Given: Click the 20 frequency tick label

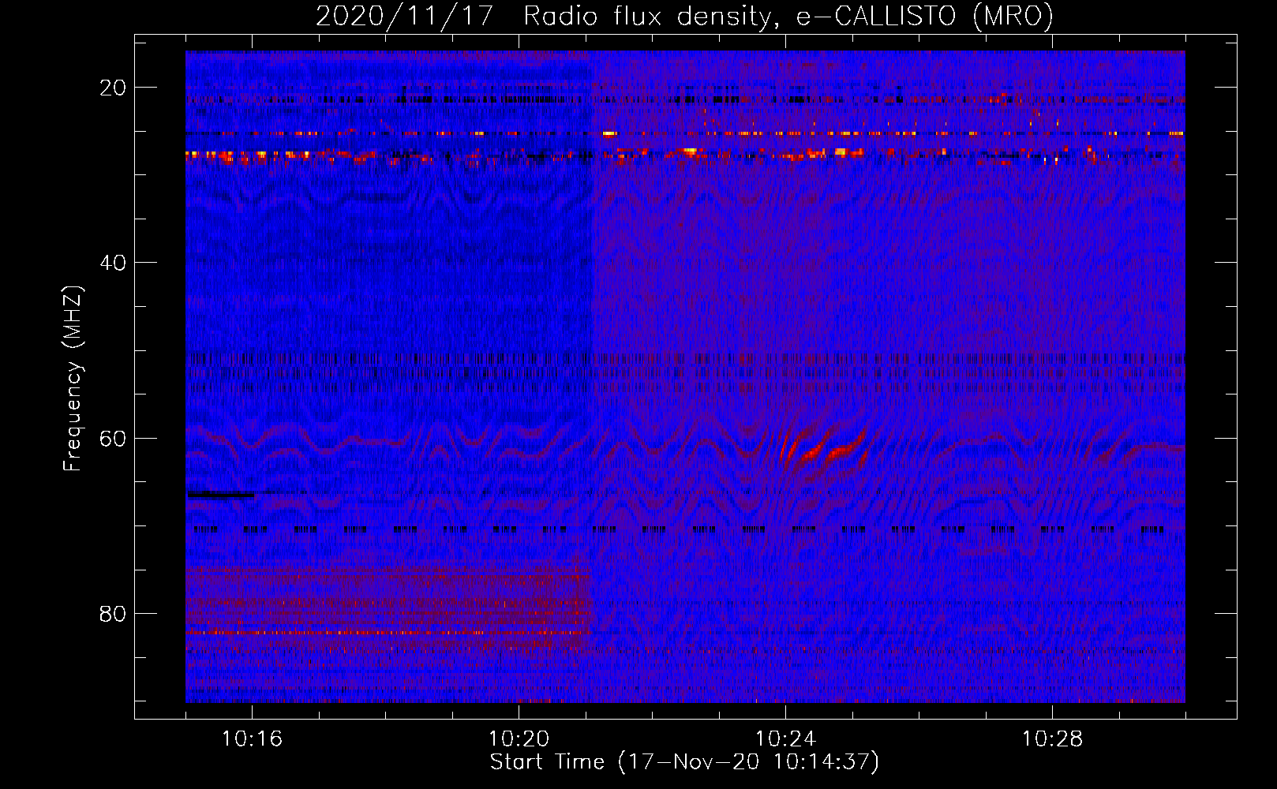Looking at the screenshot, I should coord(114,88).
